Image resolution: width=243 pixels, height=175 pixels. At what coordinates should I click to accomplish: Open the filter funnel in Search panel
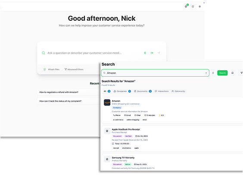tap(241, 73)
